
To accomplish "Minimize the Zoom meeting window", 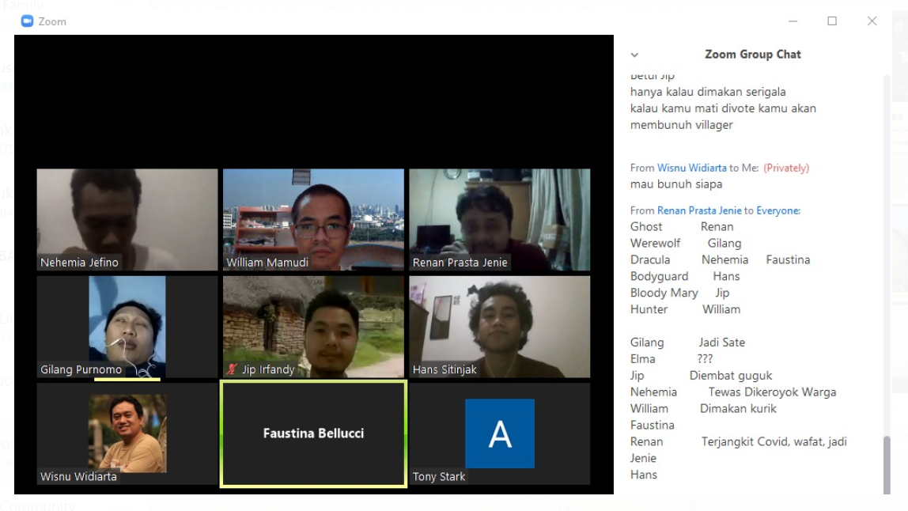I will [793, 21].
